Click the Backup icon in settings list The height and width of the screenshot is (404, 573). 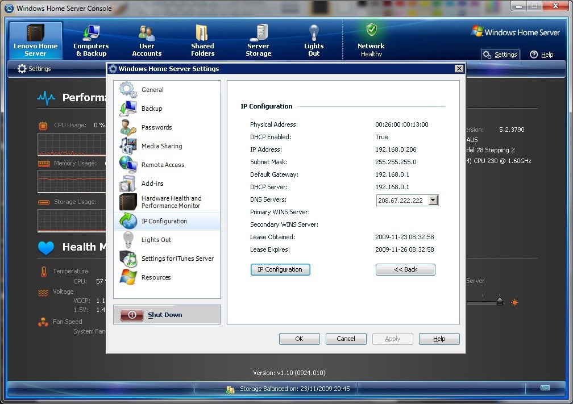[x=128, y=109]
